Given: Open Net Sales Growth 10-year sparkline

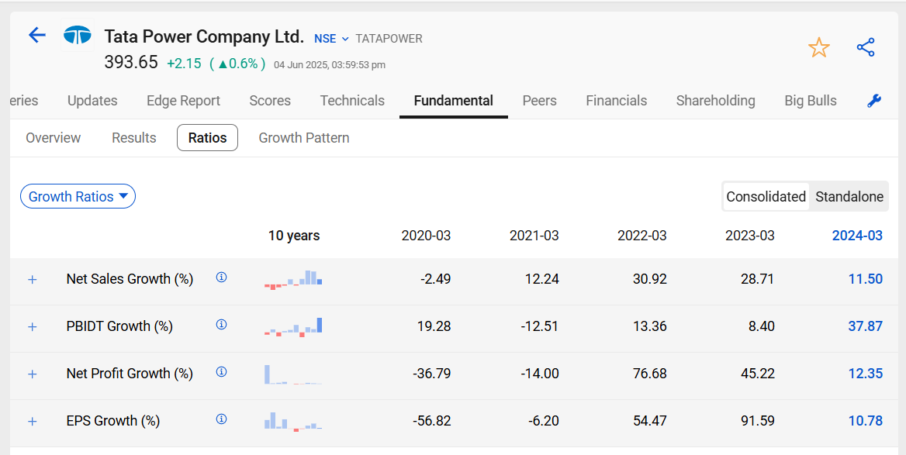Looking at the screenshot, I should pyautogui.click(x=293, y=280).
